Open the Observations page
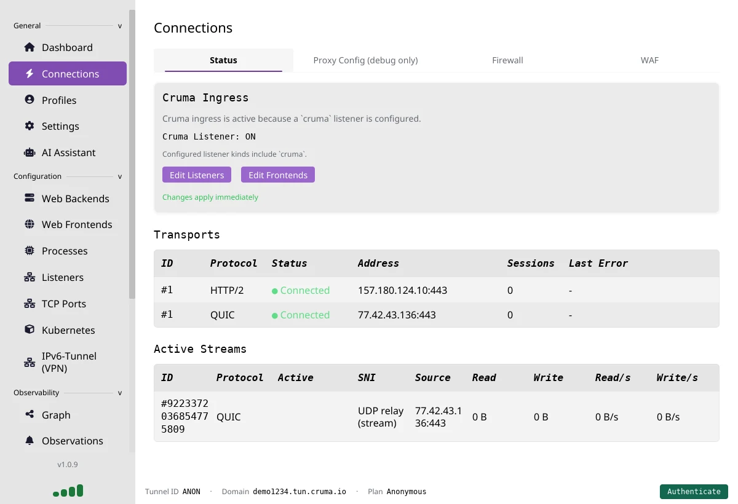 (x=68, y=441)
